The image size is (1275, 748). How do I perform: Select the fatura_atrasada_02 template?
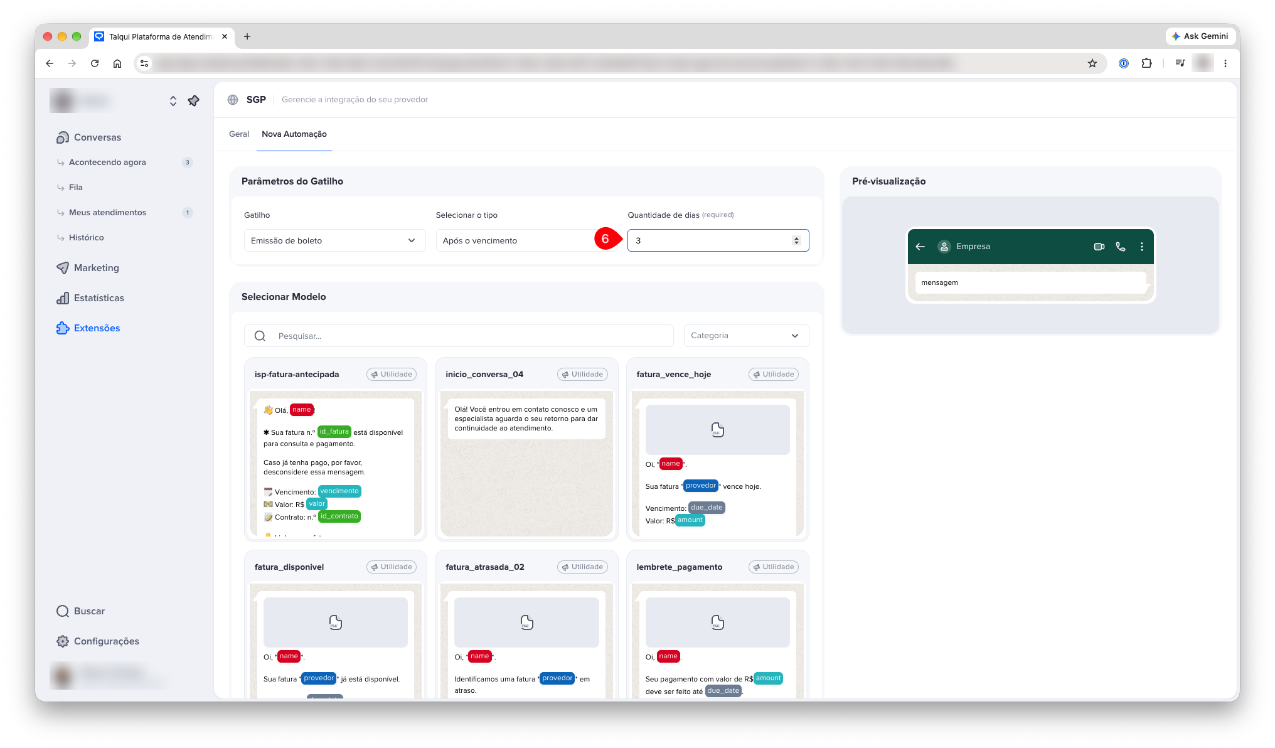[x=526, y=624]
